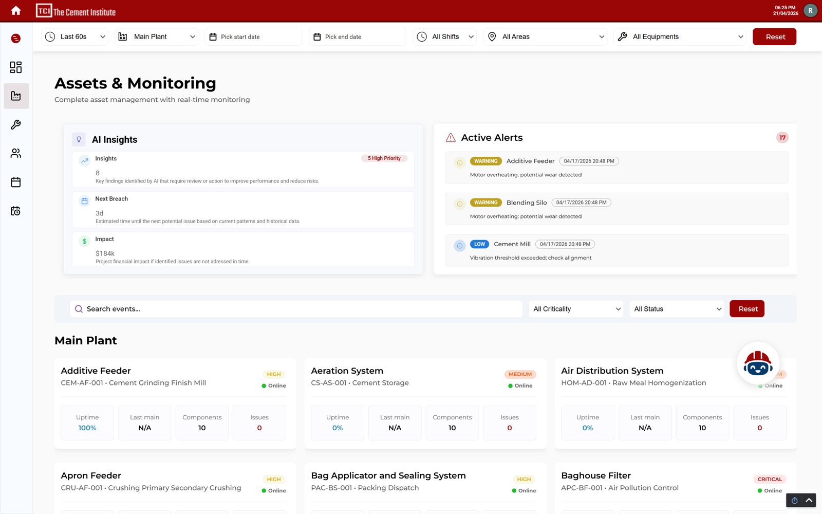Click the Search events input field
Viewport: 822px width, 514px height.
pyautogui.click(x=296, y=309)
